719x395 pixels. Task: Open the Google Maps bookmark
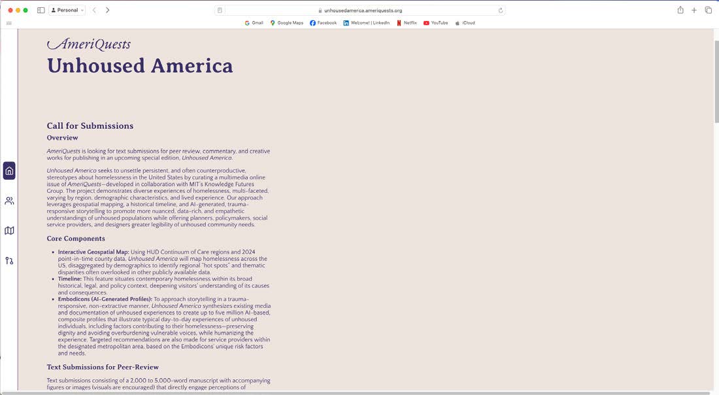(x=286, y=23)
